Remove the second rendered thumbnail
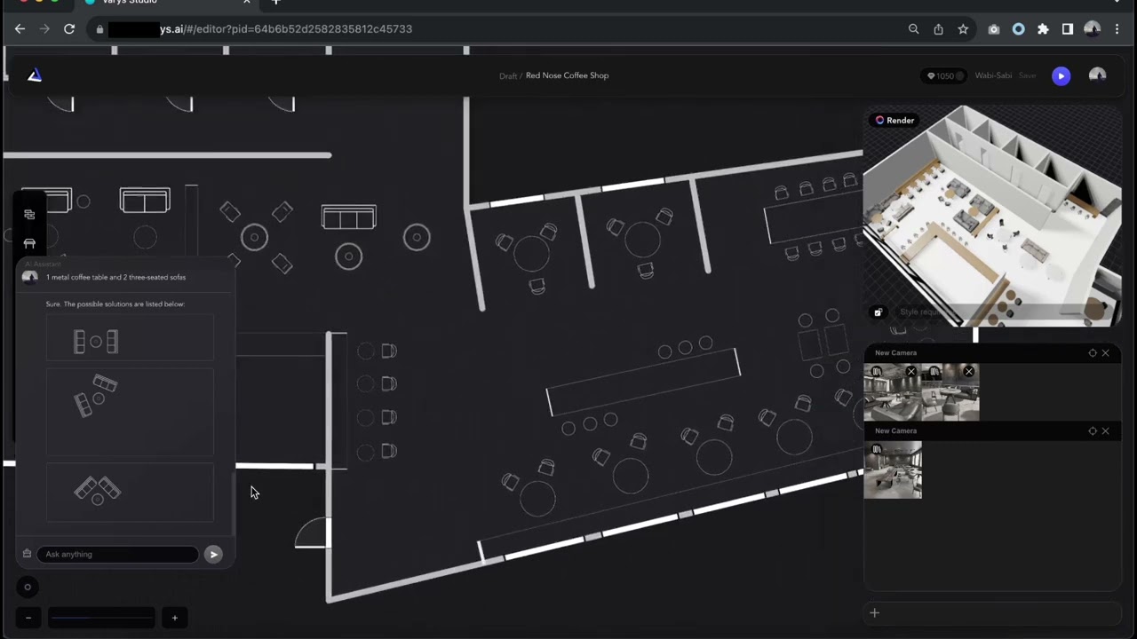1137x639 pixels. (969, 372)
